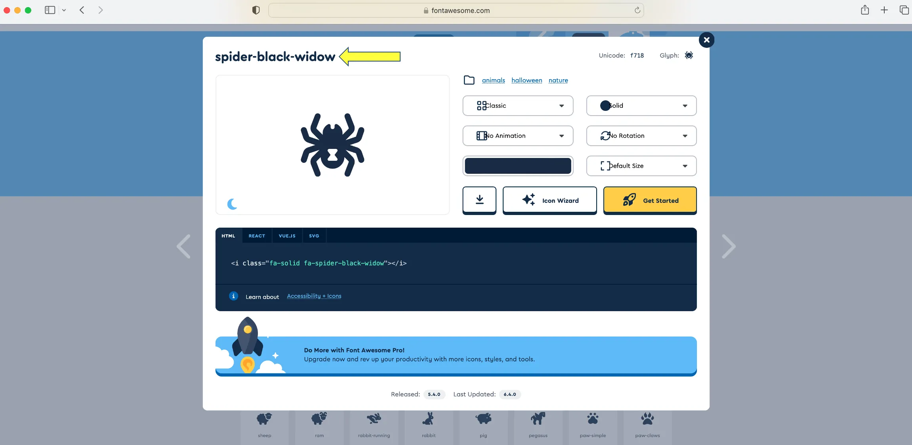Click the expand brackets icon in size dropdown
The width and height of the screenshot is (912, 445).
(x=605, y=166)
